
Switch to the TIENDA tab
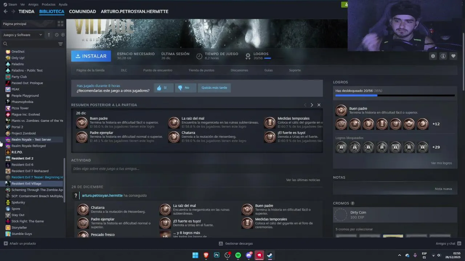point(27,12)
